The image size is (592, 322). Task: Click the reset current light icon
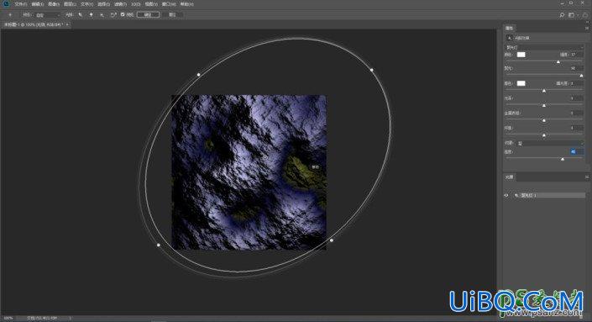pyautogui.click(x=113, y=15)
